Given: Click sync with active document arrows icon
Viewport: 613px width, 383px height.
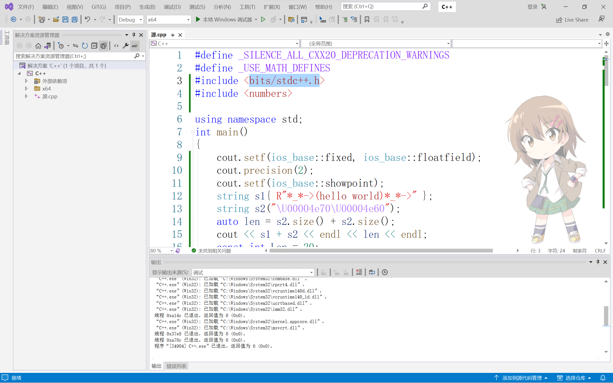Looking at the screenshot, I should coord(76,46).
